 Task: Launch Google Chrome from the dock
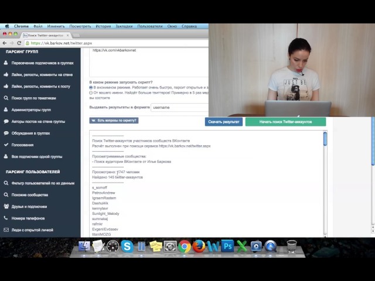184,246
